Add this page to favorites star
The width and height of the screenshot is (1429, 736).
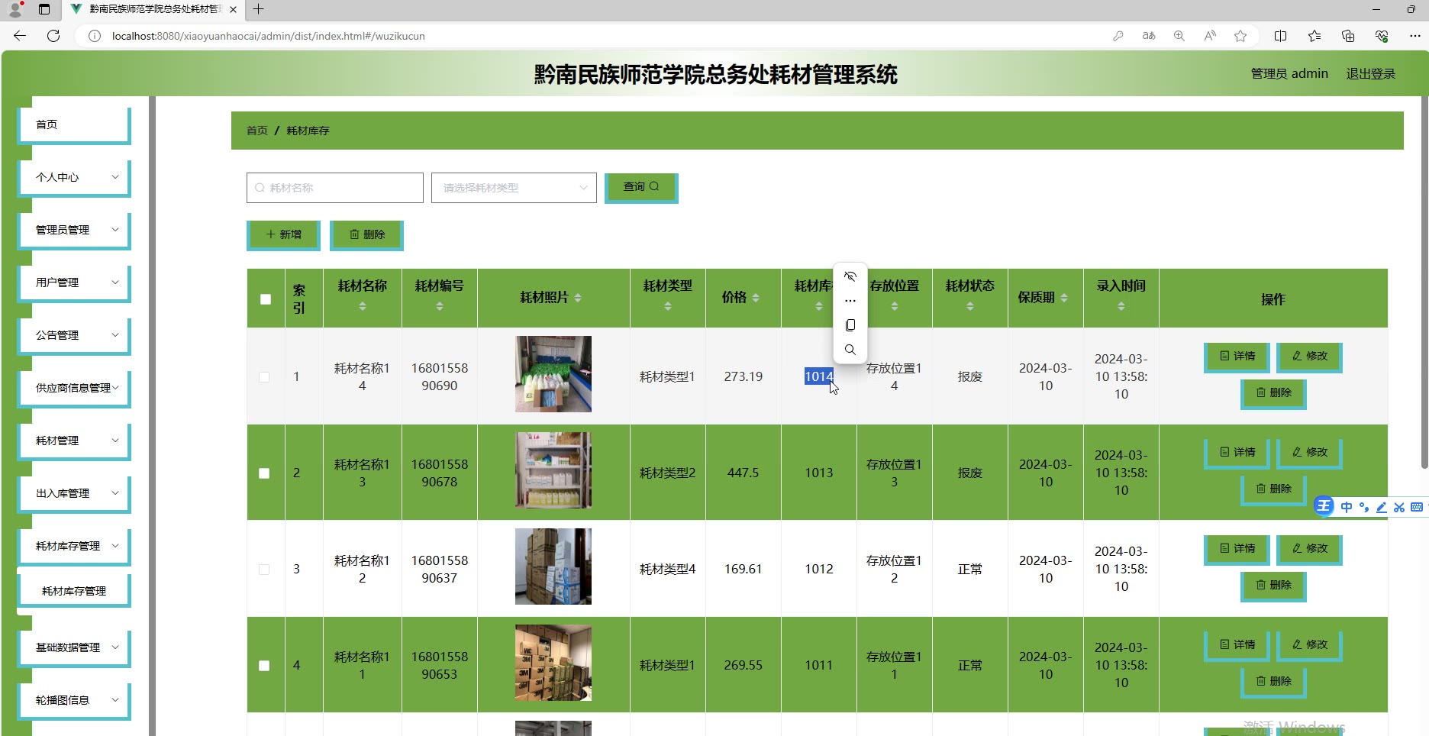[x=1240, y=36]
